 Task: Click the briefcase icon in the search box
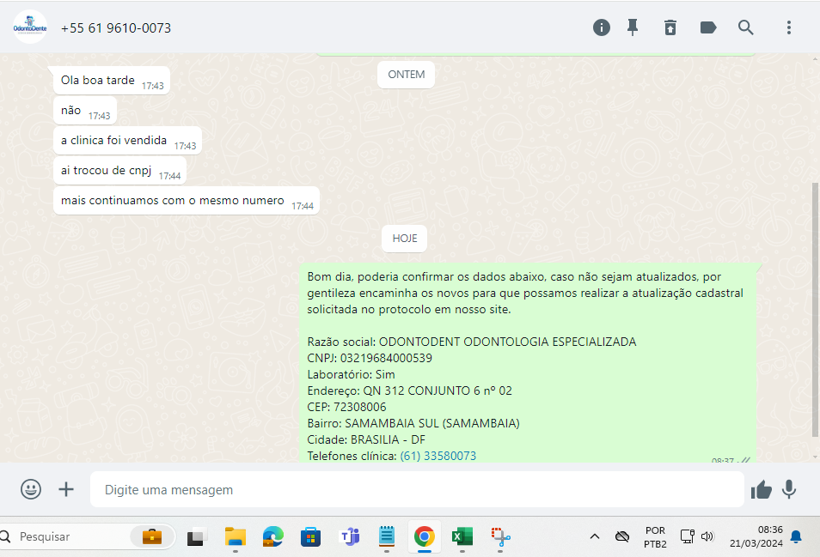[151, 536]
